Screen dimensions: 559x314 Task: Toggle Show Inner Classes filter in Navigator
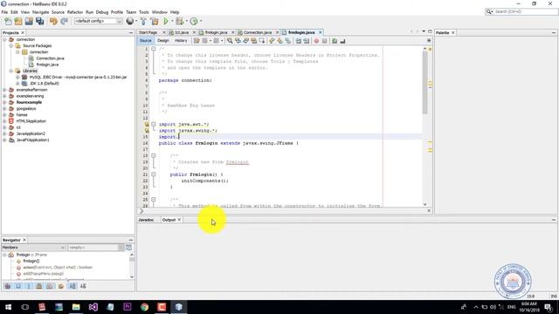pos(50,286)
